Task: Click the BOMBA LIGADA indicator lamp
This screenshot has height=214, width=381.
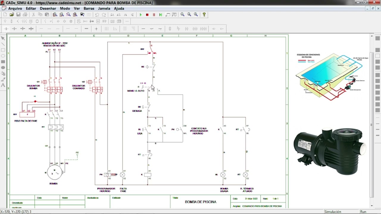Action: point(223,175)
